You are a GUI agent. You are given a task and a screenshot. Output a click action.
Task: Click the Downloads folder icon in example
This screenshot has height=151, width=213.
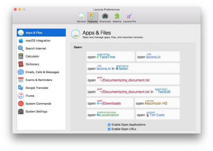pos(98,103)
